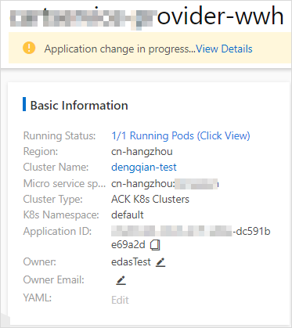Screen dimensions: 292x328
Task: Select the Micro service space cn-hangzhou value
Action: pyautogui.click(x=164, y=184)
